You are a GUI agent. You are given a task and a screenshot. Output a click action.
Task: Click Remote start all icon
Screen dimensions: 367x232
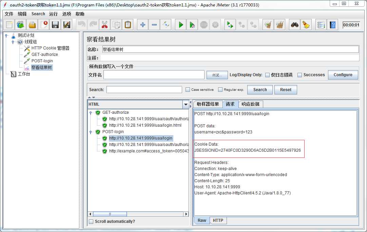(x=230, y=24)
